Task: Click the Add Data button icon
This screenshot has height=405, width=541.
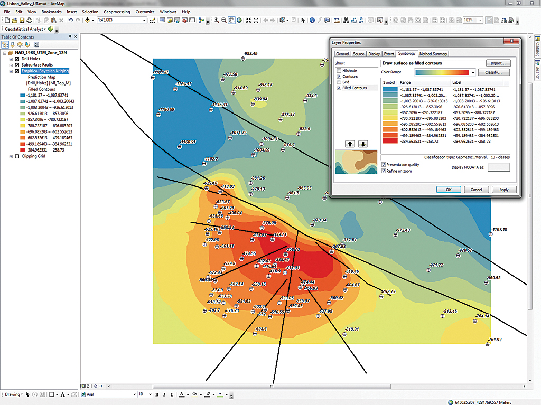Action: [88, 21]
